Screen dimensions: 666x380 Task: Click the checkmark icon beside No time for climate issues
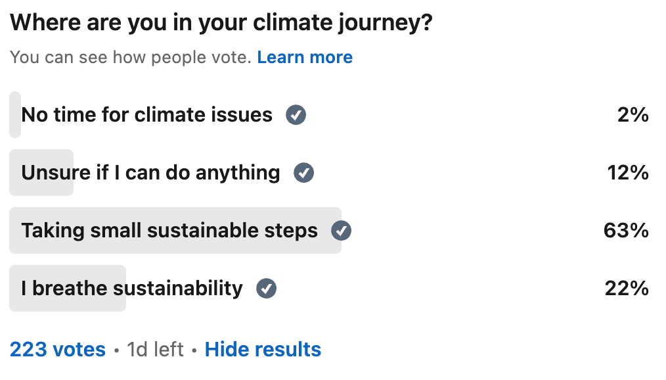click(296, 115)
